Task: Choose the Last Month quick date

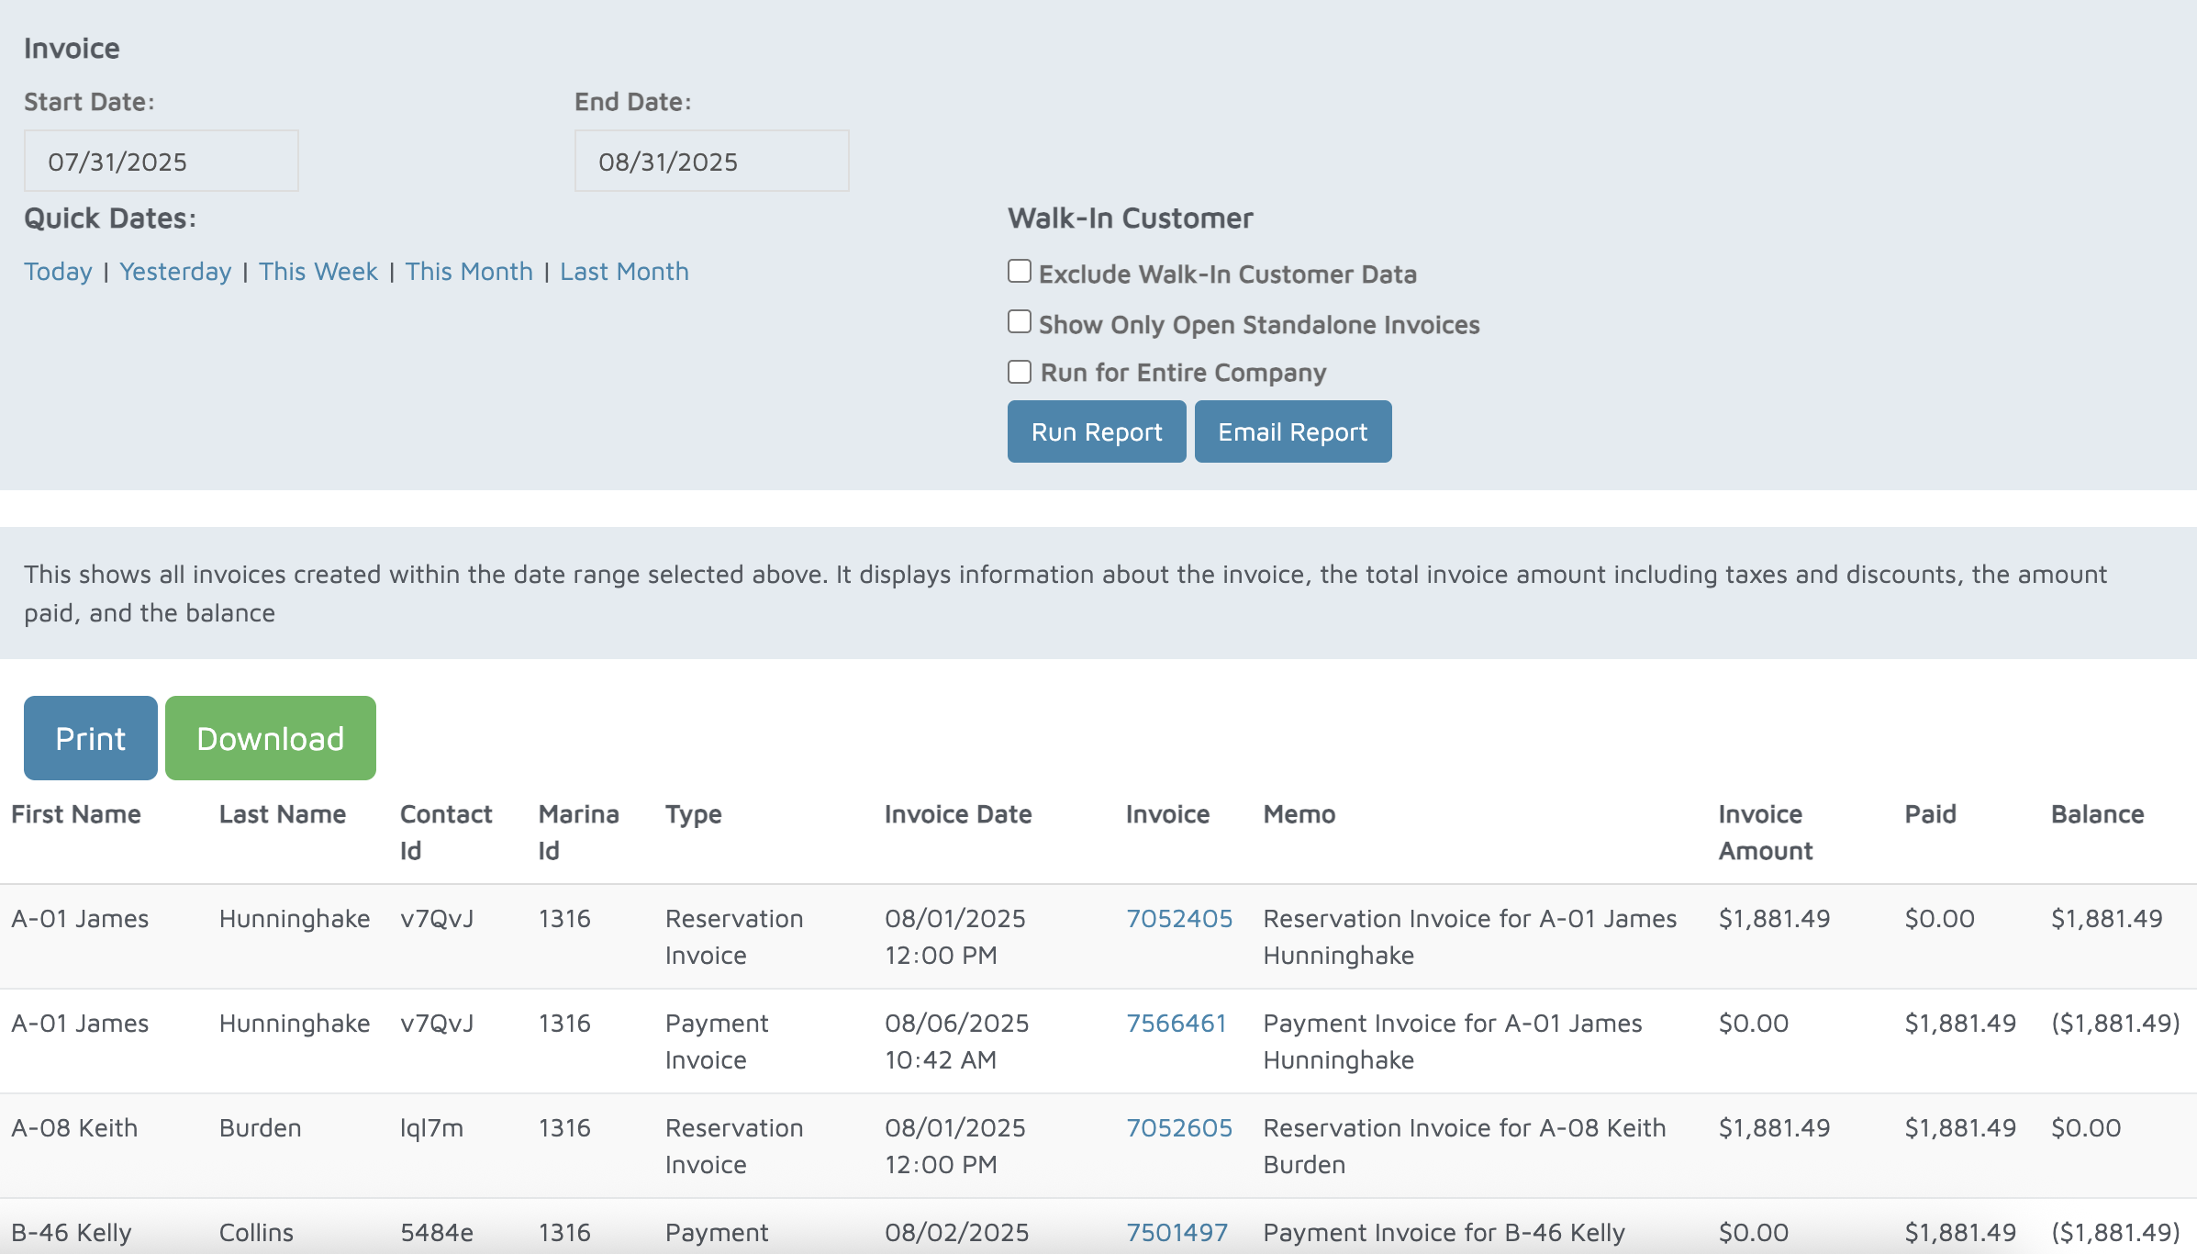Action: tap(624, 272)
